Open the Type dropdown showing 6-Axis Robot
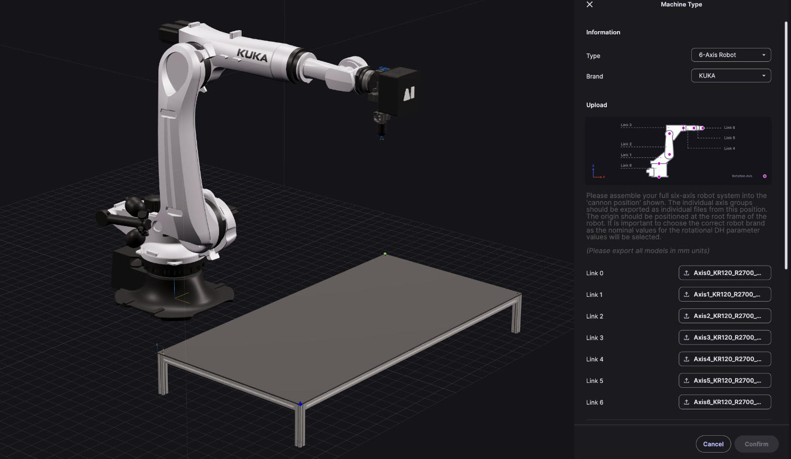The image size is (791, 459). pyautogui.click(x=731, y=55)
